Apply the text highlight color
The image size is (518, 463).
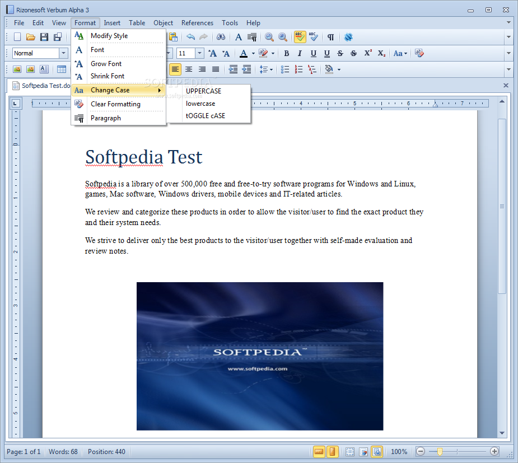coord(263,53)
